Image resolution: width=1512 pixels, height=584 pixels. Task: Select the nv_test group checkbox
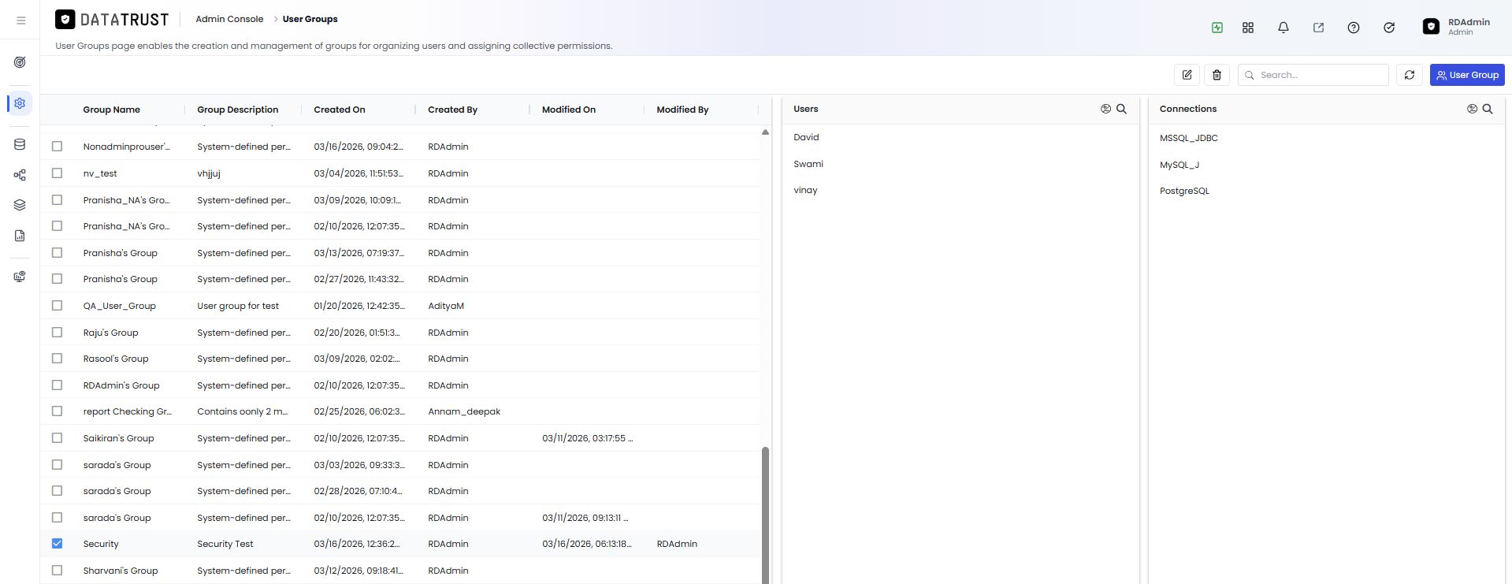(x=57, y=173)
